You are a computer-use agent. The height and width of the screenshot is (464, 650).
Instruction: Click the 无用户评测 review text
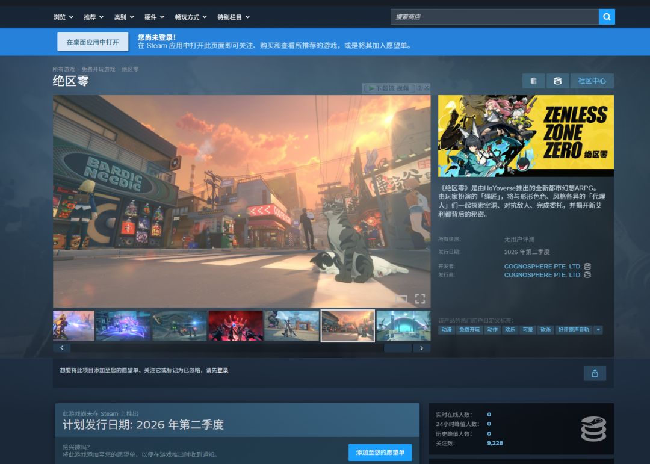pos(519,239)
